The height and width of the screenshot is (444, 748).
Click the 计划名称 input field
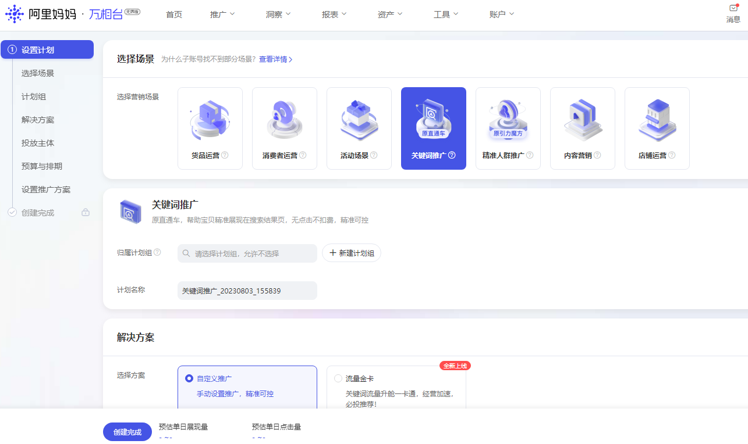tap(247, 291)
